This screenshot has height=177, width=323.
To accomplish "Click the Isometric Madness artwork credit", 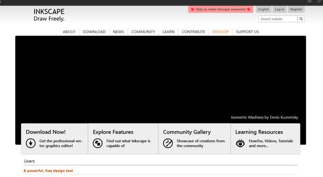I will point(264,117).
